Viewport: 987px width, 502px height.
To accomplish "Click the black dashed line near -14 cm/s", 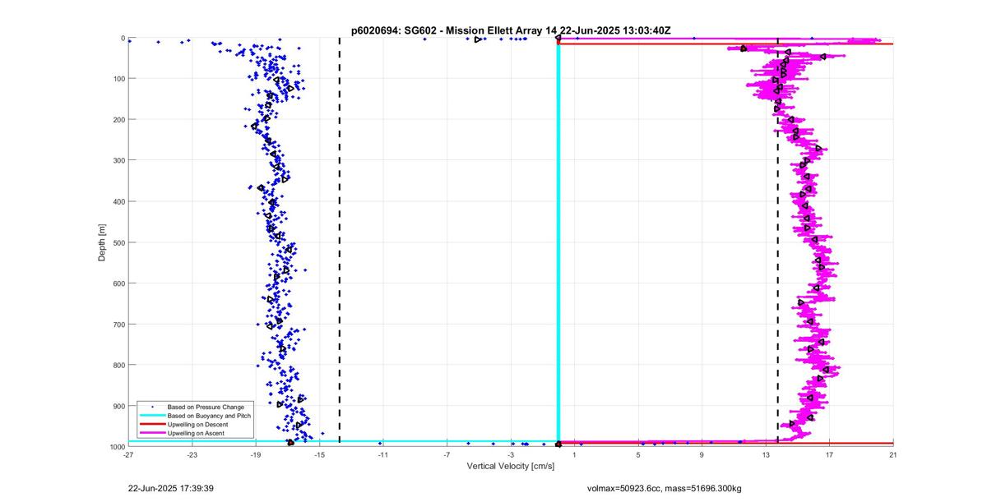I will pyautogui.click(x=340, y=242).
